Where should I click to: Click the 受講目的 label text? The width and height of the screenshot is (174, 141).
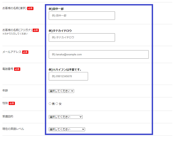pyautogui.click(x=8, y=116)
